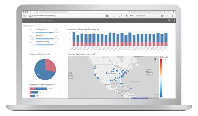
Task: Click the third distribution center bar
Action: 33,96
